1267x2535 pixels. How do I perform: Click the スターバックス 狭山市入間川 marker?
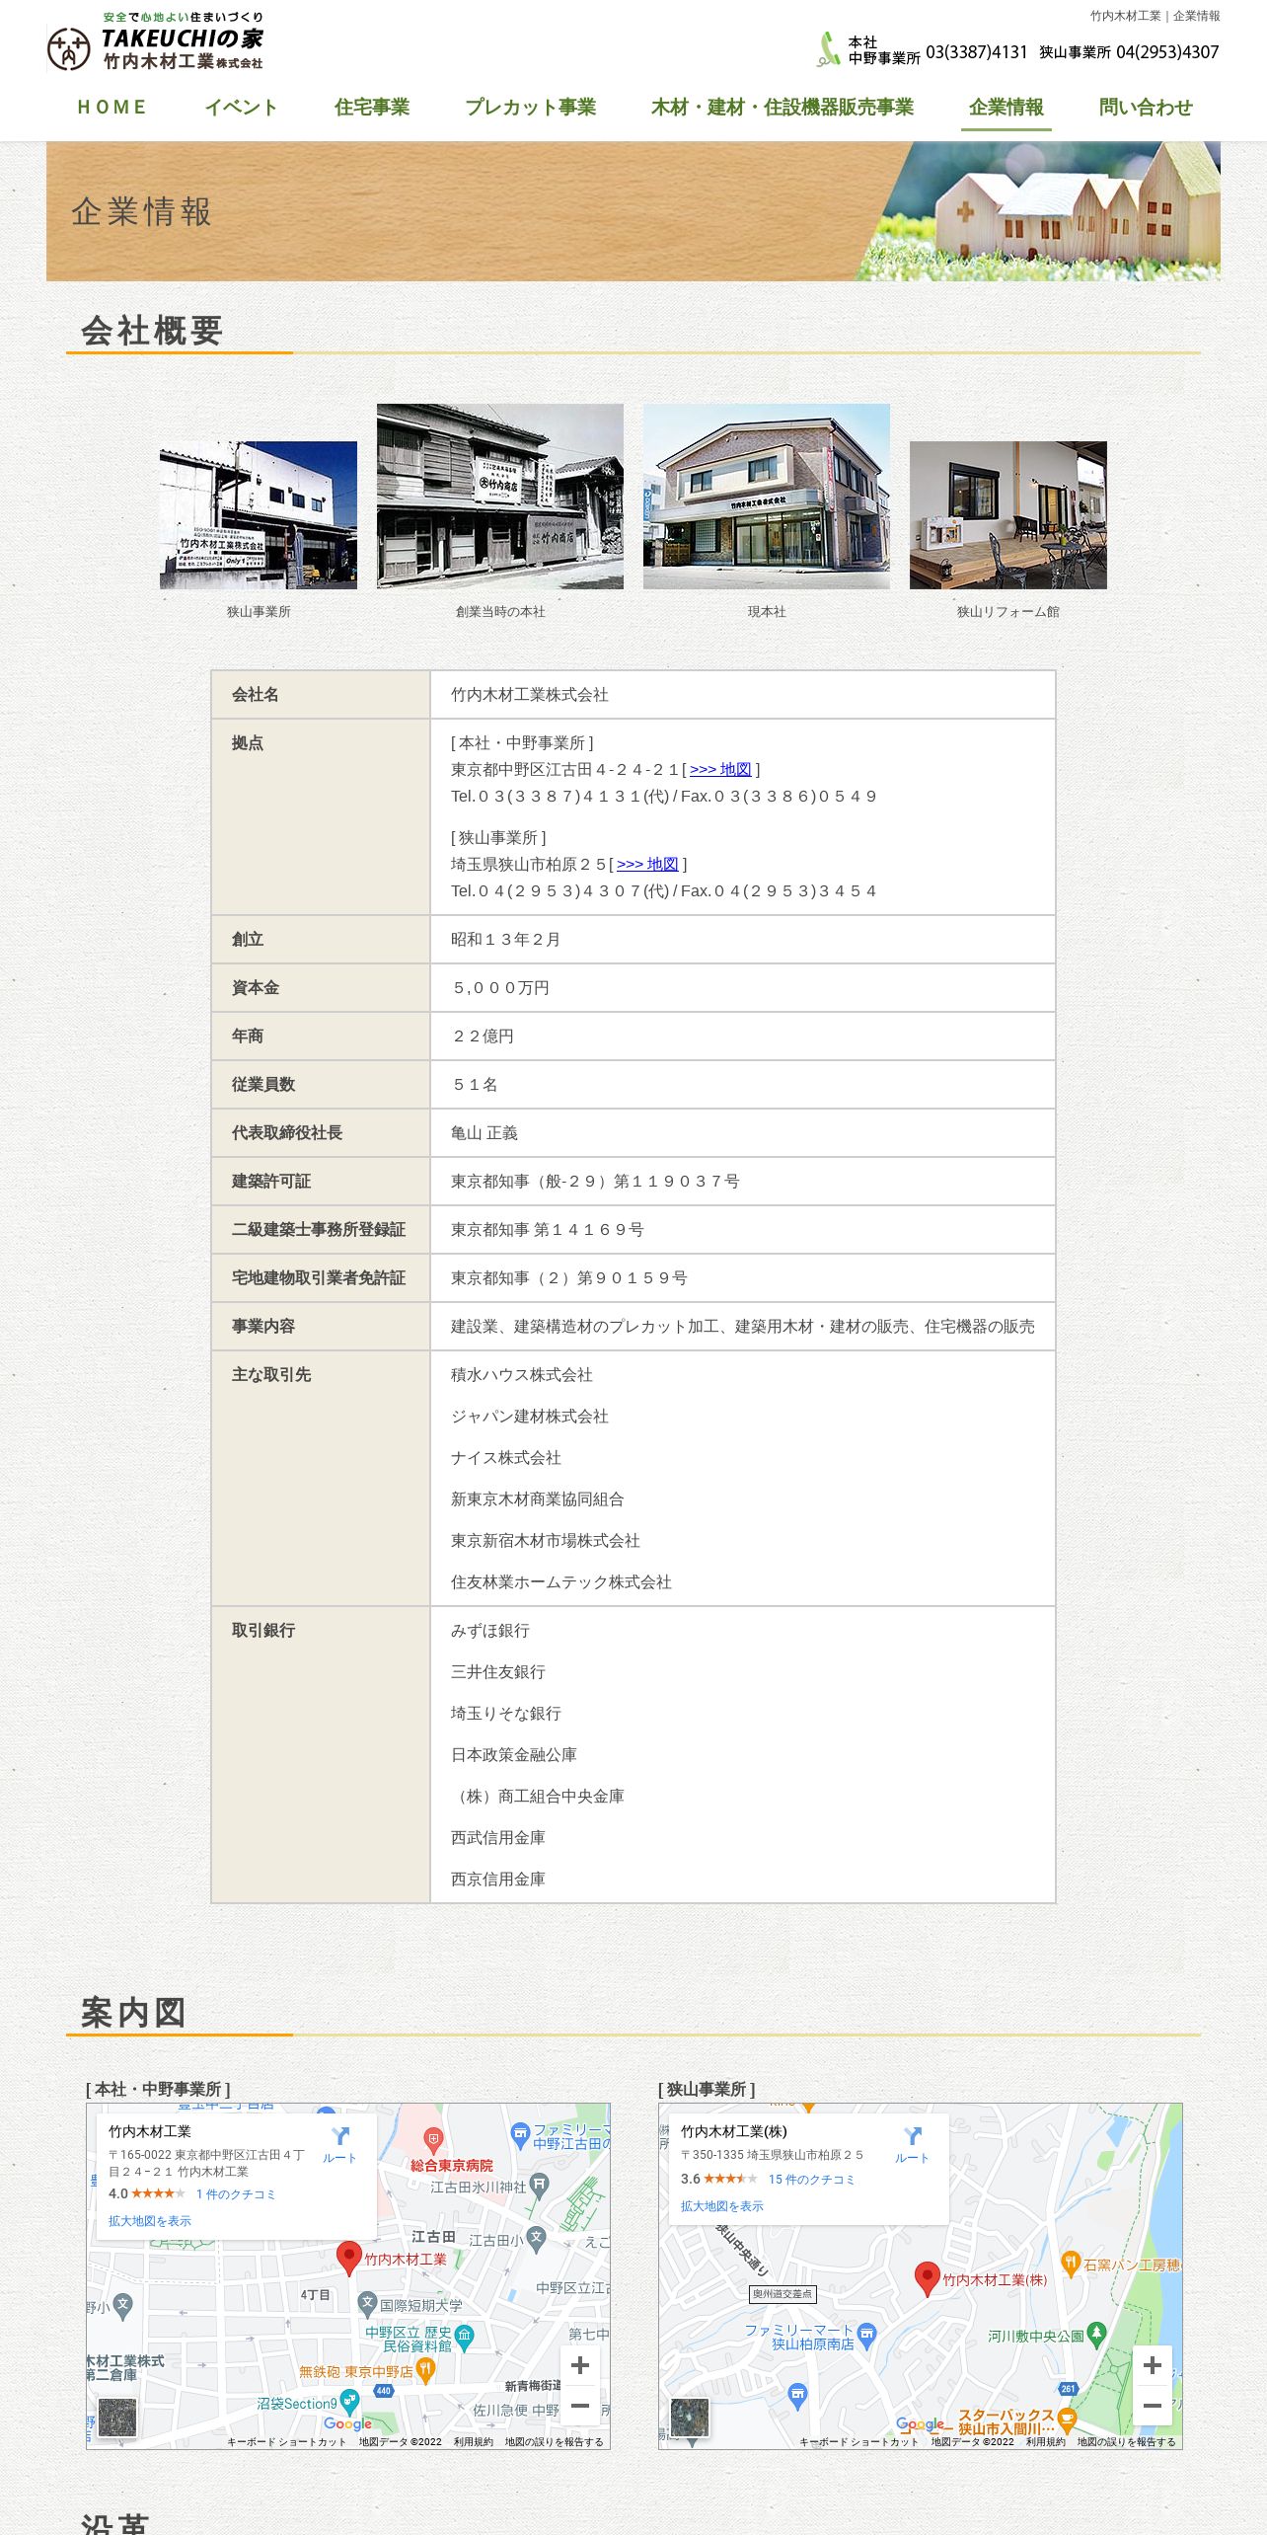(x=1067, y=2420)
